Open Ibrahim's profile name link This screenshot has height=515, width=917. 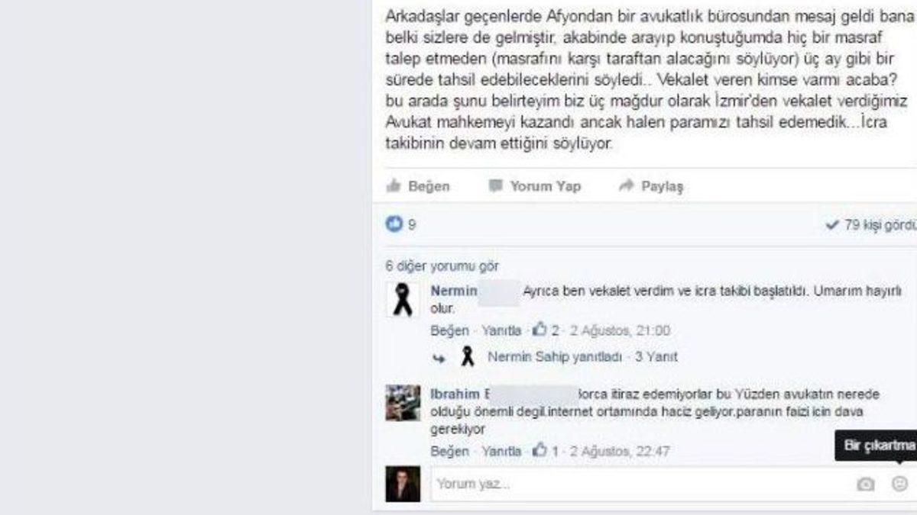click(x=458, y=394)
